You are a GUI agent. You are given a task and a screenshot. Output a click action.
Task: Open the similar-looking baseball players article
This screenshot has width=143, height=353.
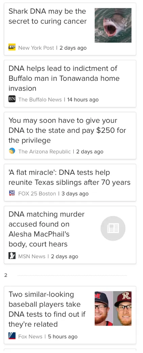(x=47, y=309)
